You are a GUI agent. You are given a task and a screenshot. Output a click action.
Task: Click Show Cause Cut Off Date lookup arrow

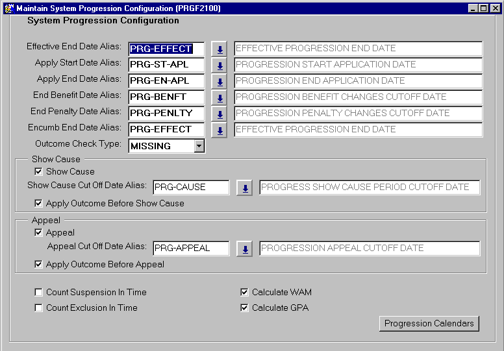coord(244,188)
